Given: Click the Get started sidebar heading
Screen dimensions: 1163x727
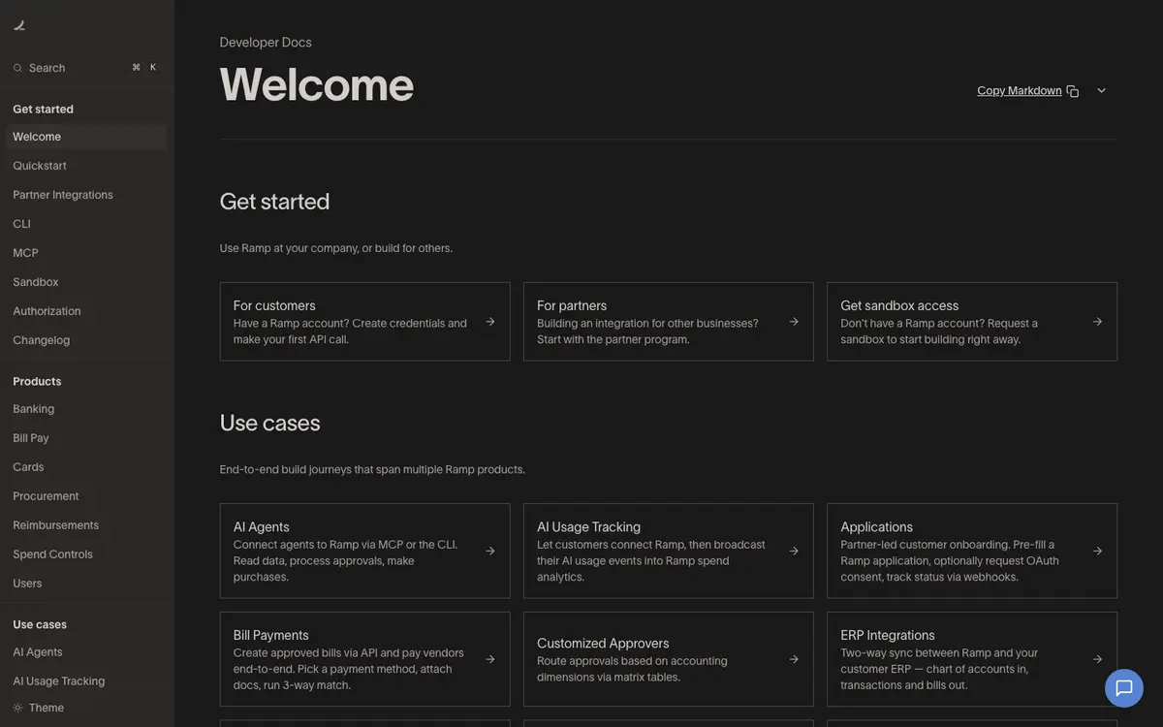Looking at the screenshot, I should click(43, 110).
